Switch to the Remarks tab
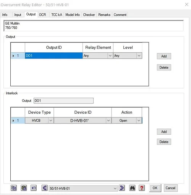 tap(104, 15)
